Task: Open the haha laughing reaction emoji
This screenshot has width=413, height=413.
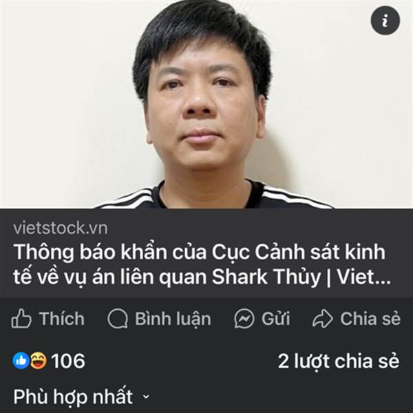Action: (x=39, y=361)
